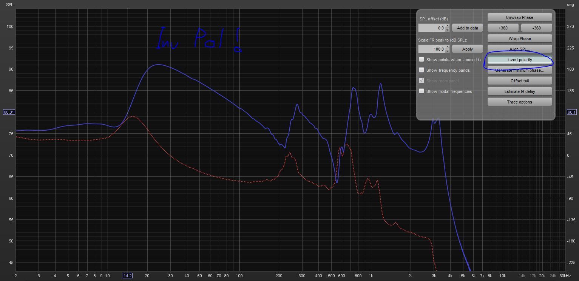Click the 270 degree axis value
This screenshot has height=281, width=579.
570,26
